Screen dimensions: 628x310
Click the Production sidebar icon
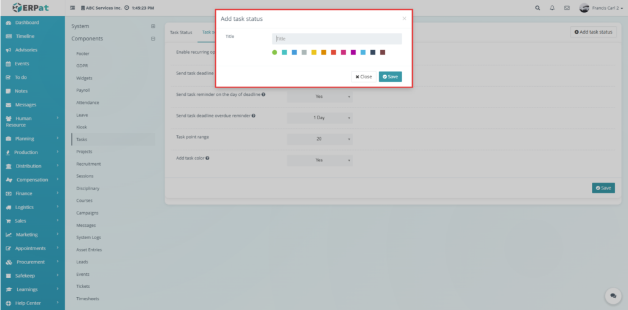coord(9,153)
